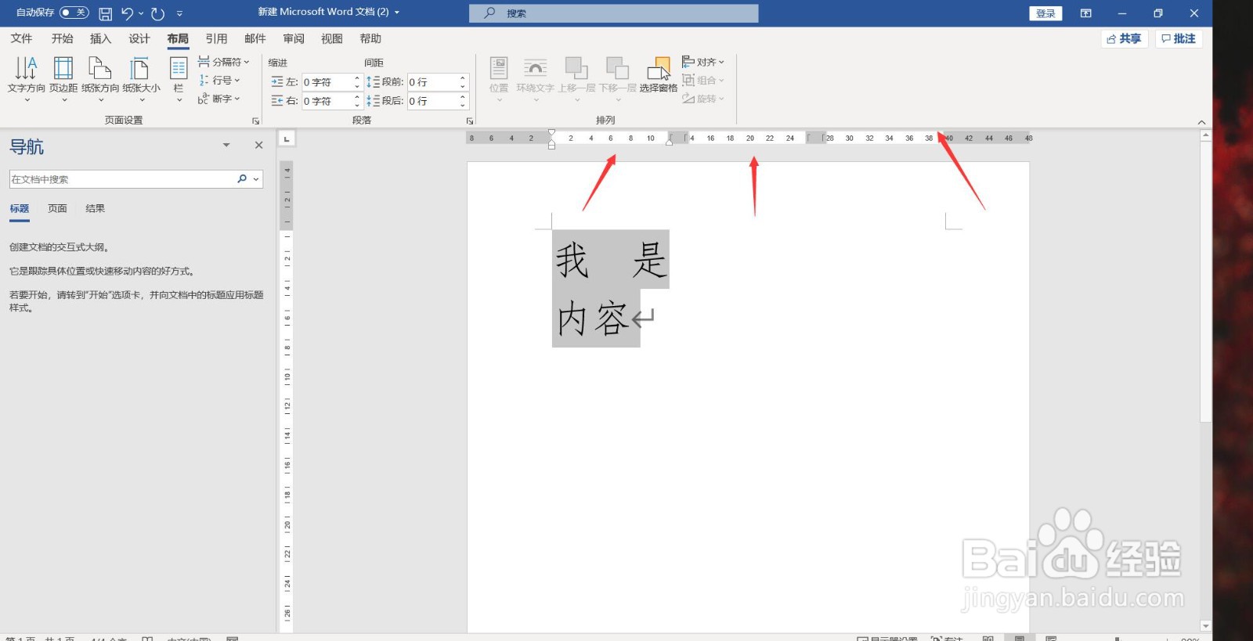1253x641 pixels.
Task: Click the right indent marker on ruler
Action: click(669, 142)
